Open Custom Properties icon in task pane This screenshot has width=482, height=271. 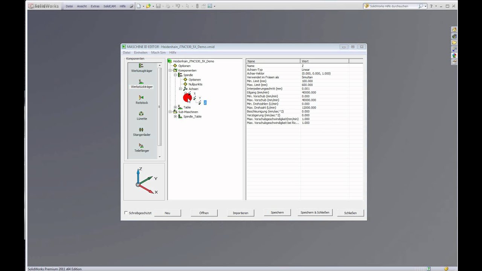click(454, 62)
